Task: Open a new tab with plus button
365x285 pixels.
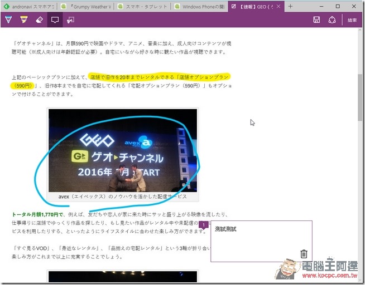Action: pos(290,7)
